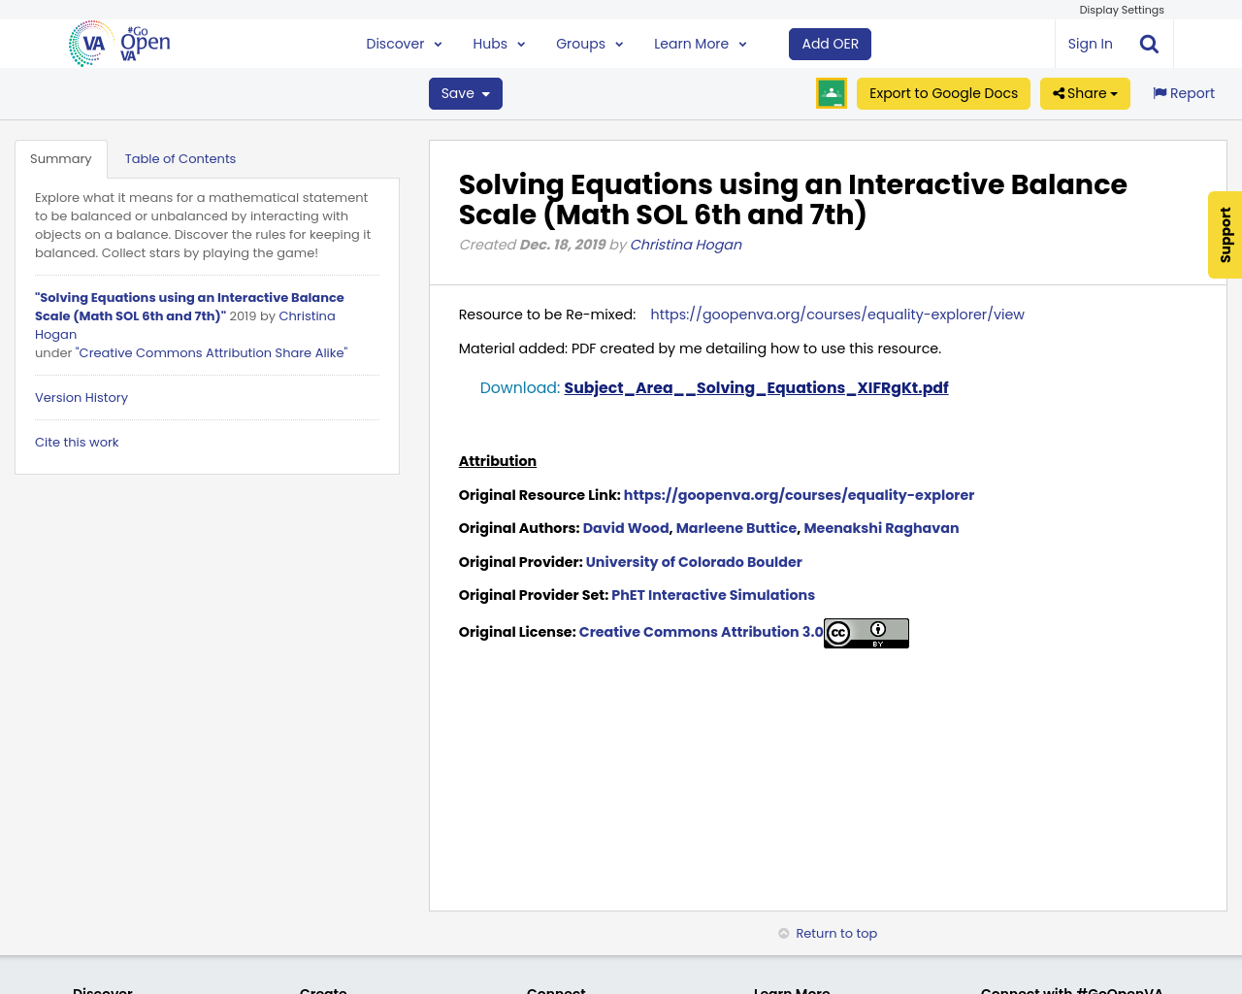Open the Version History link
Viewport: 1242px width, 994px height.
pyautogui.click(x=81, y=397)
